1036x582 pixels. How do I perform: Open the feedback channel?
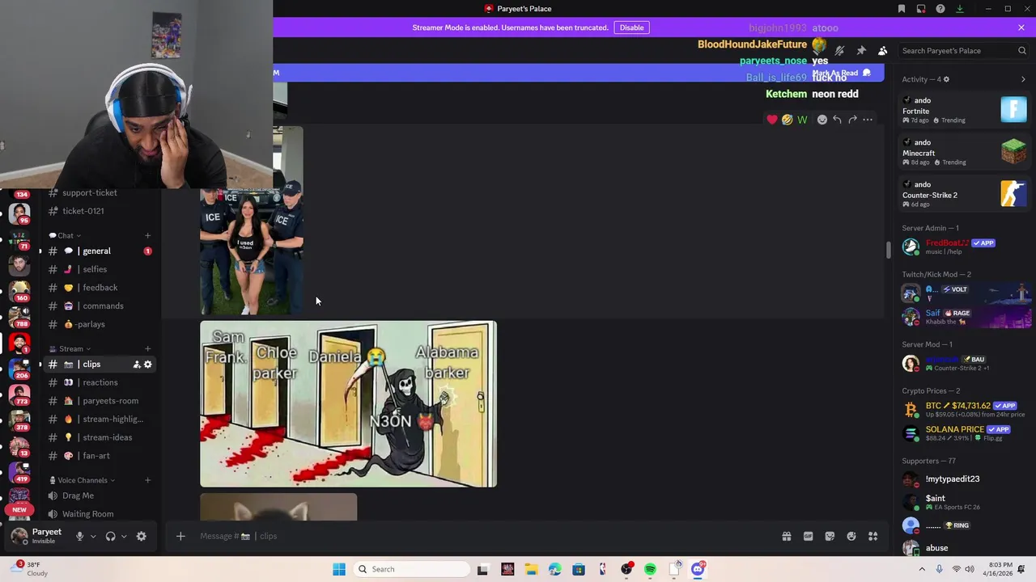point(99,288)
